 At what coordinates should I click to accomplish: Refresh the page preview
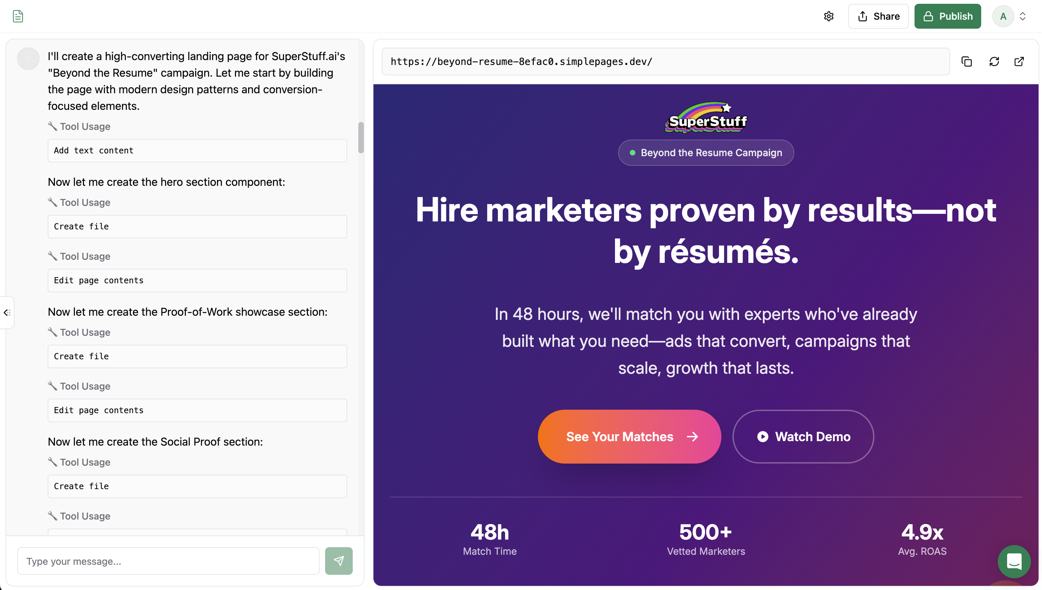coord(994,61)
